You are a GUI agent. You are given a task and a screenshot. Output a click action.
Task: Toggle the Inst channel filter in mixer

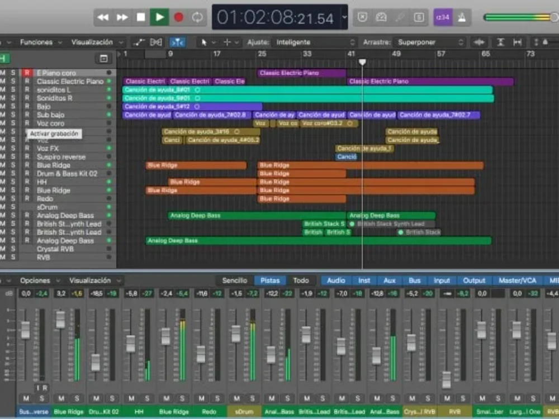364,281
